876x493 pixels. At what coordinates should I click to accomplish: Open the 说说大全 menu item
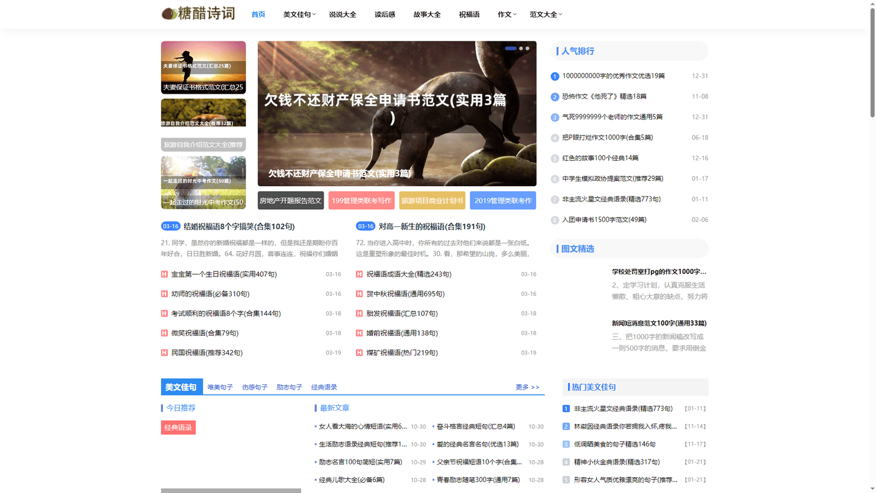tap(342, 15)
